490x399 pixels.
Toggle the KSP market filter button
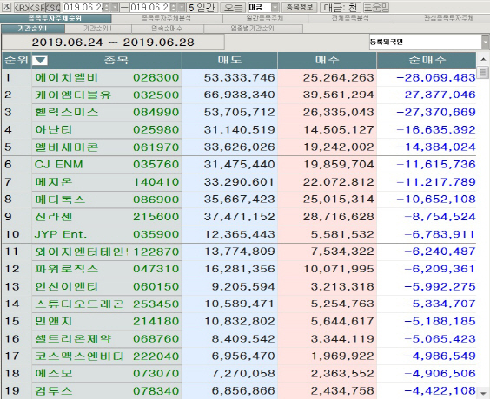tap(37, 8)
